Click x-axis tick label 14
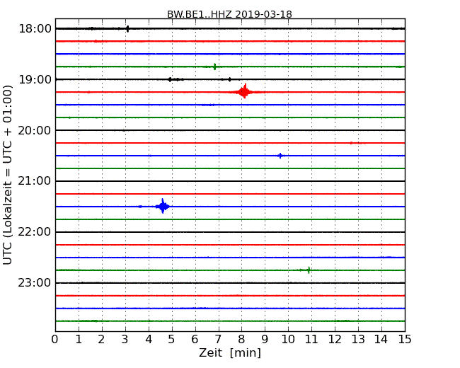Viewport: 460px width, 368px height. (x=381, y=339)
